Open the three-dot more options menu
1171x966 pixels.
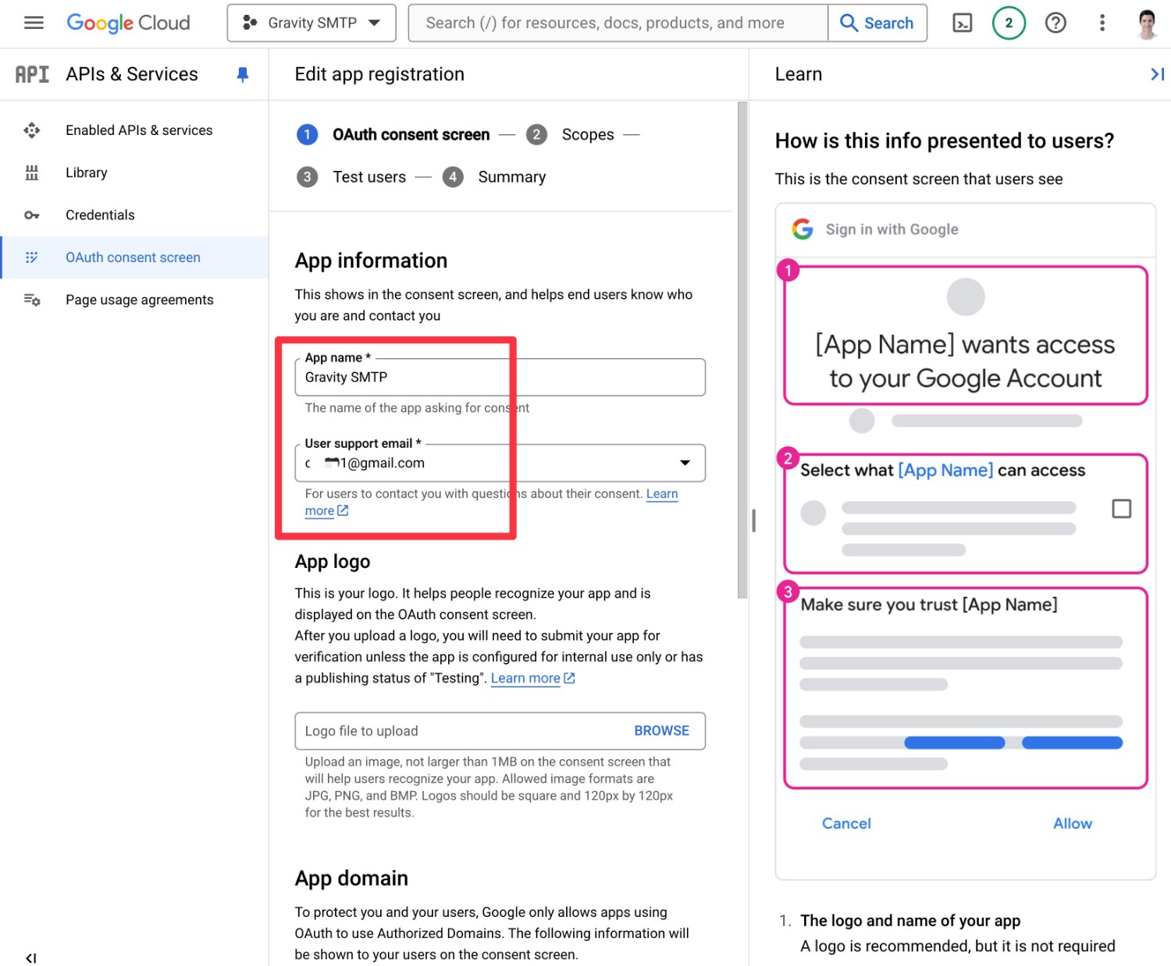point(1102,23)
